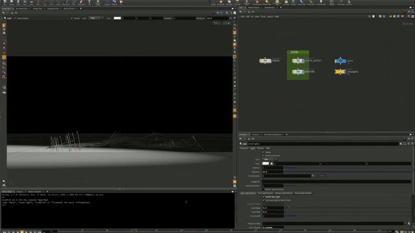Select the Area Light shelf tool

coord(237,3)
